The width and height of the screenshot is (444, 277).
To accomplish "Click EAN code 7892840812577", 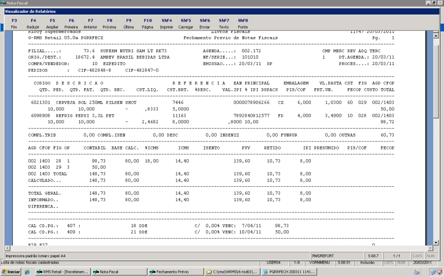I will click(x=252, y=116).
